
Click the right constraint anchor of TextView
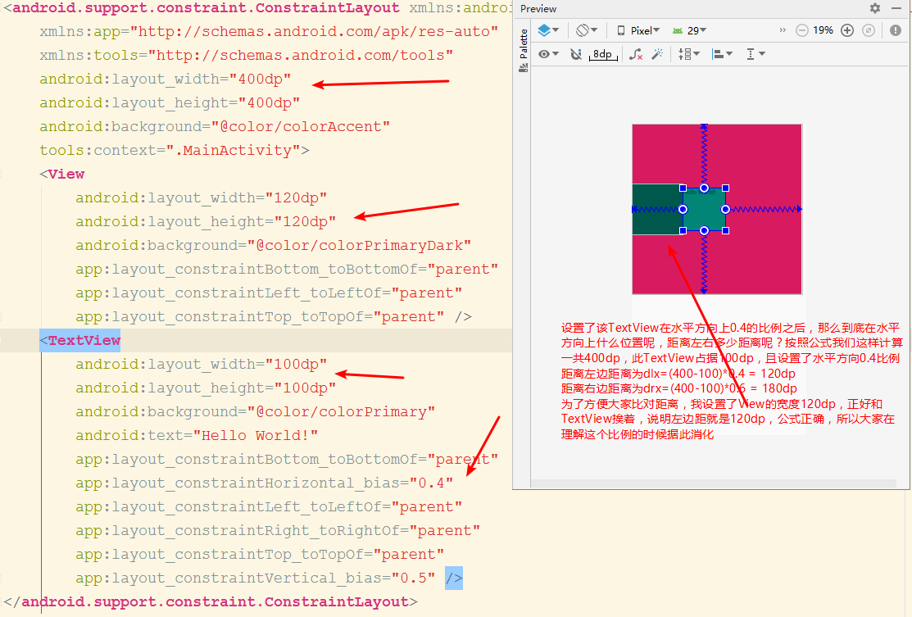725,209
